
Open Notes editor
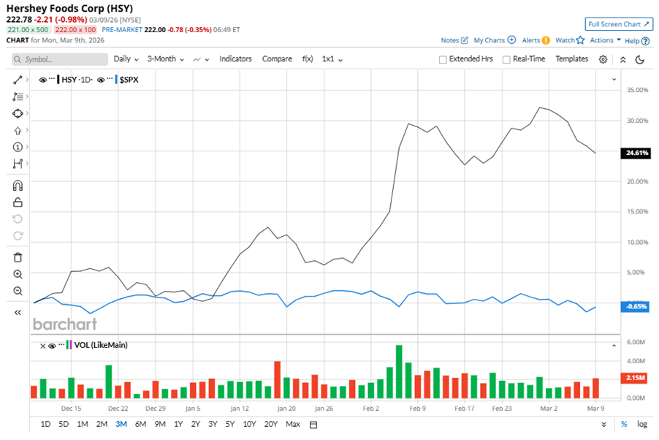tap(454, 40)
